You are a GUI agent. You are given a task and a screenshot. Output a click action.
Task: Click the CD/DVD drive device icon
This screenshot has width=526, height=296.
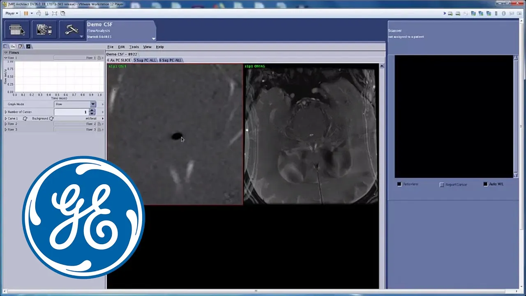click(466, 14)
